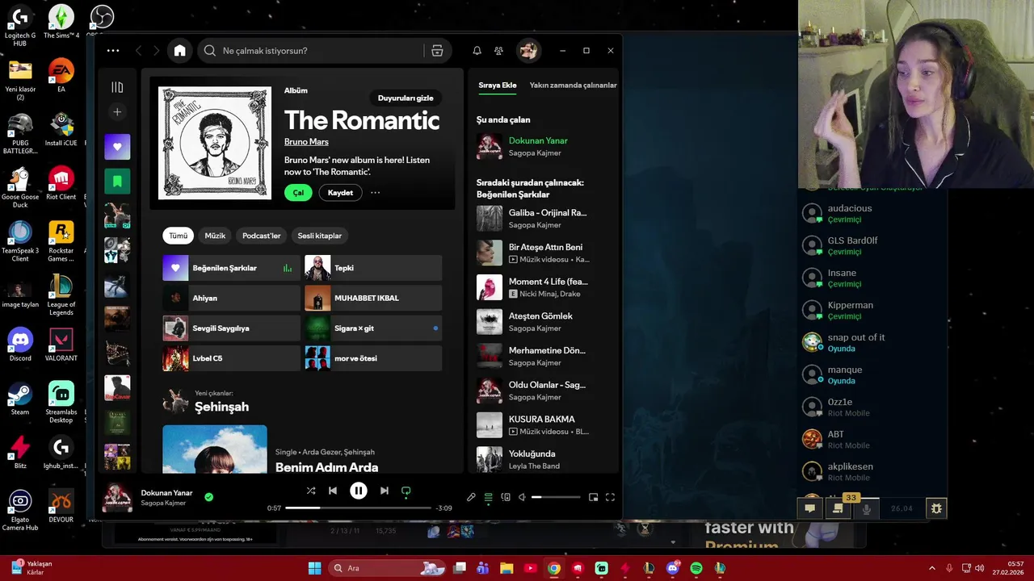Open Liked Songs heart tile in sidebar
The height and width of the screenshot is (581, 1034).
pos(117,147)
